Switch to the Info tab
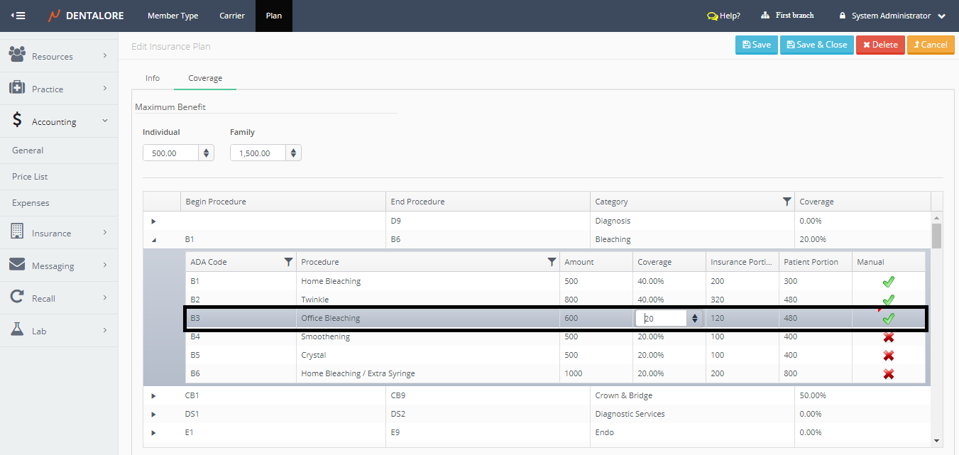This screenshot has height=455, width=959. click(x=153, y=78)
